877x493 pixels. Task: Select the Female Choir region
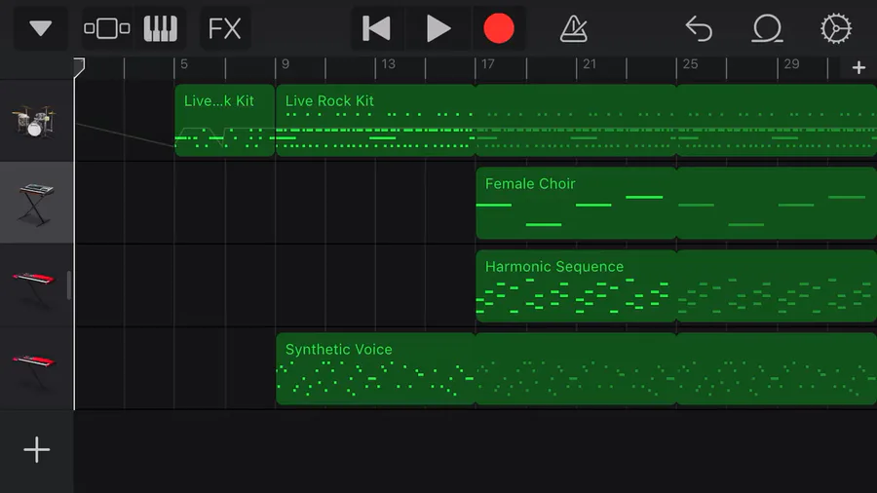pos(676,203)
